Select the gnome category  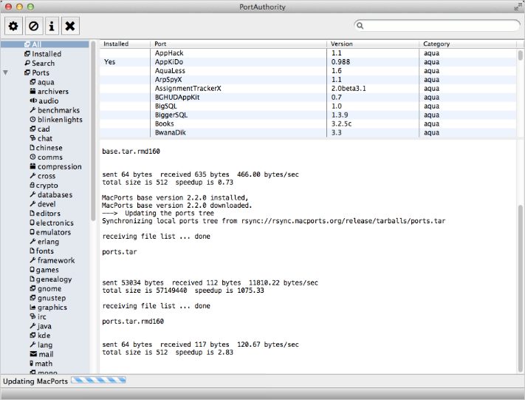(46, 288)
